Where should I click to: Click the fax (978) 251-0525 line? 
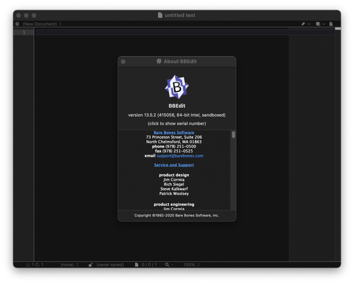tap(174, 151)
